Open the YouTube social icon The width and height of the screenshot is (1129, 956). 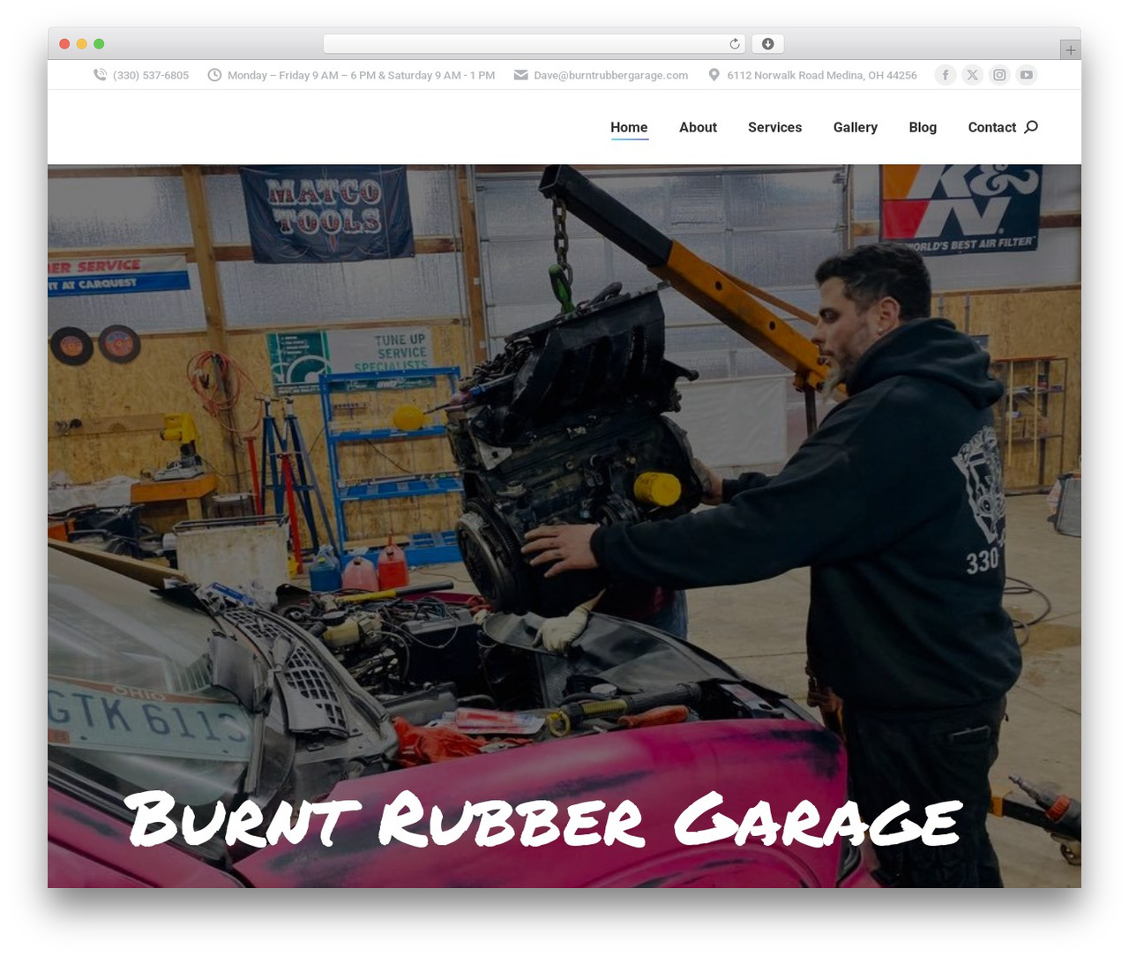[x=1026, y=75]
